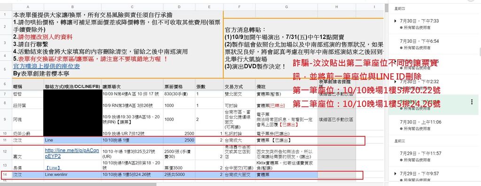
Task: Open the 官方噗浪上提供的座位表 link
Action: point(47,66)
